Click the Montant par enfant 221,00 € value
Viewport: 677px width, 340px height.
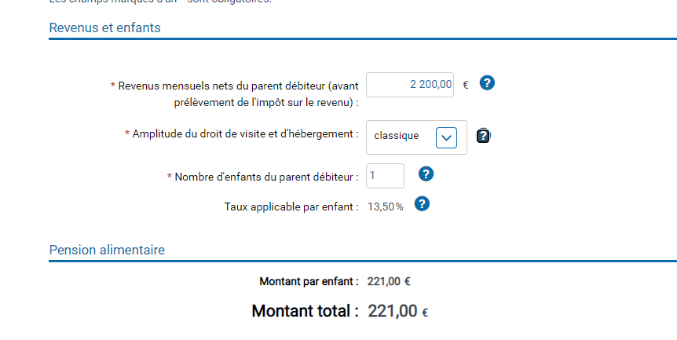pyautogui.click(x=389, y=282)
